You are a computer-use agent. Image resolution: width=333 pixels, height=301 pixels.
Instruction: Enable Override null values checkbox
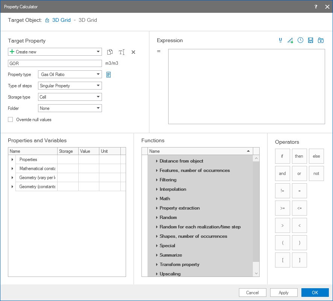tap(11, 120)
